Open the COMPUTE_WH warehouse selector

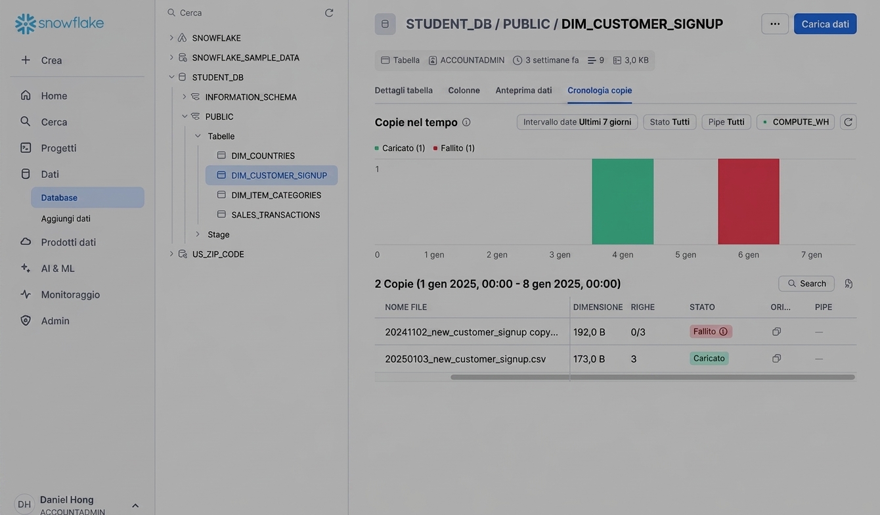pyautogui.click(x=795, y=122)
